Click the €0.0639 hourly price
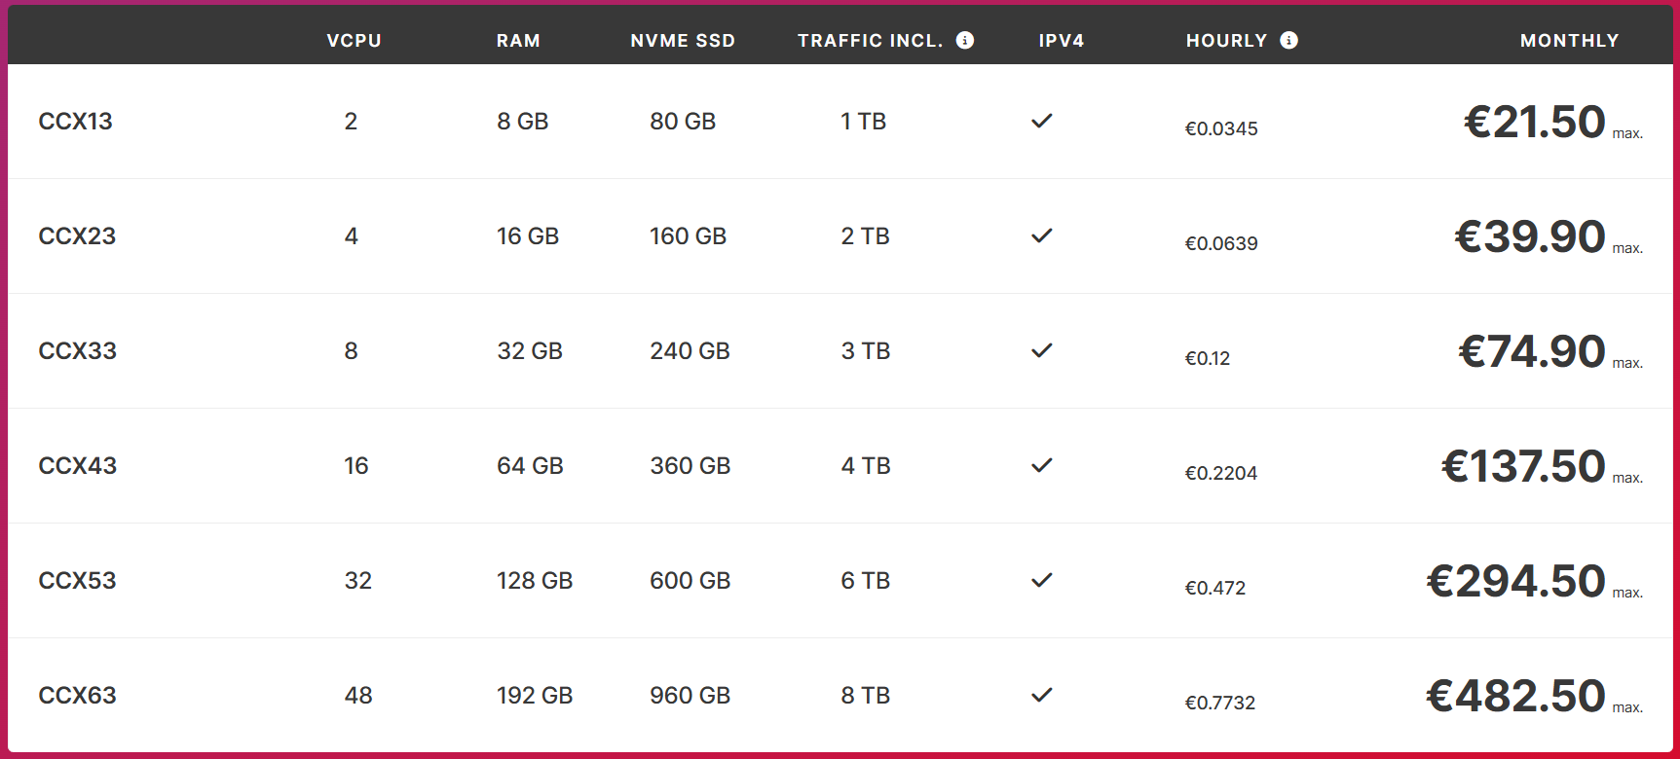This screenshot has height=759, width=1680. click(1221, 243)
